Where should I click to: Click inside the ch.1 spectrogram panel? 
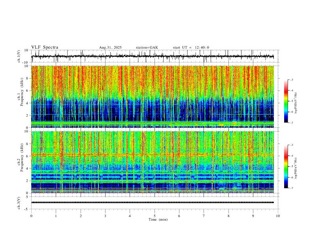[153, 96]
